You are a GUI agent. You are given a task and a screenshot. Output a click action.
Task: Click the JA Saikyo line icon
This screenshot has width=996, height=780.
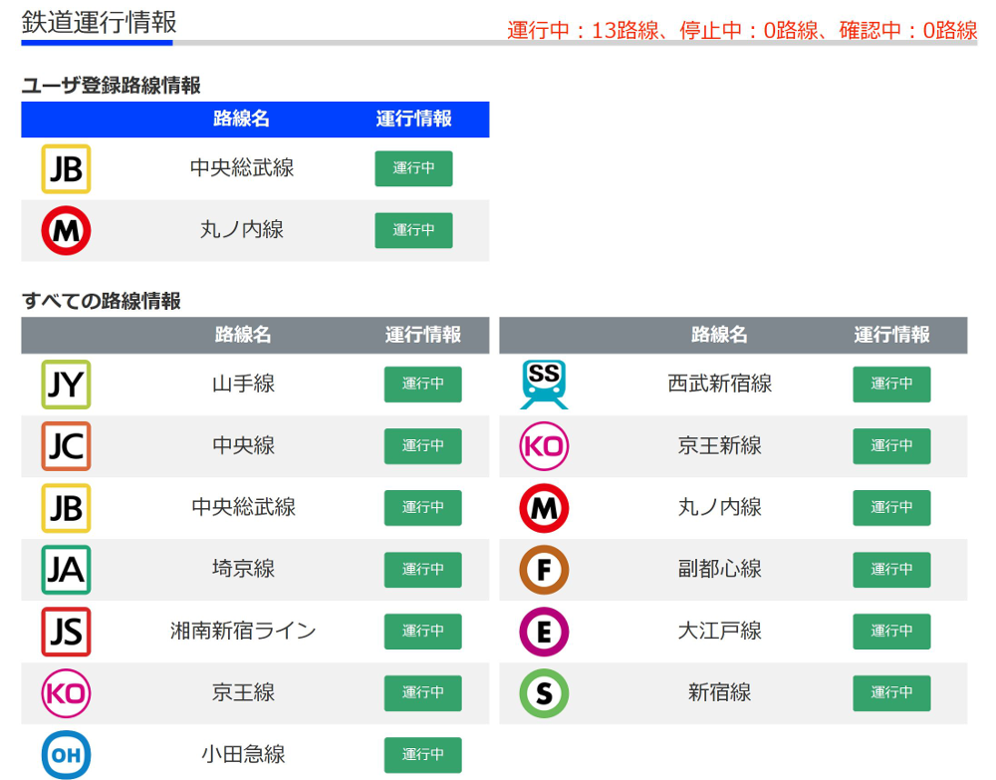[66, 570]
